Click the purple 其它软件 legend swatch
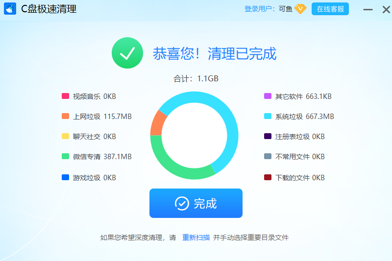The image size is (392, 261). 268,96
